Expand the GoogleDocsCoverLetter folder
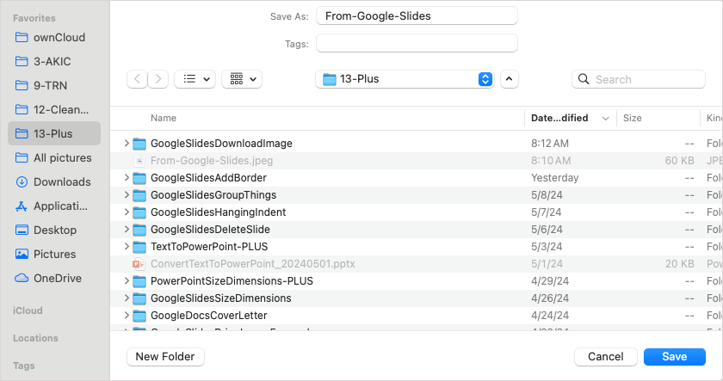723x381 pixels. (x=127, y=315)
